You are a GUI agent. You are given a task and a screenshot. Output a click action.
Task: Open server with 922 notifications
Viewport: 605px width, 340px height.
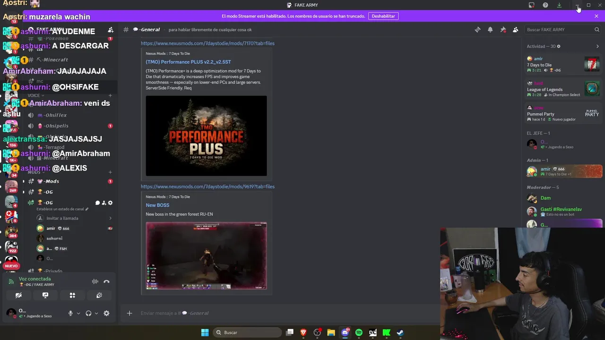click(x=11, y=247)
